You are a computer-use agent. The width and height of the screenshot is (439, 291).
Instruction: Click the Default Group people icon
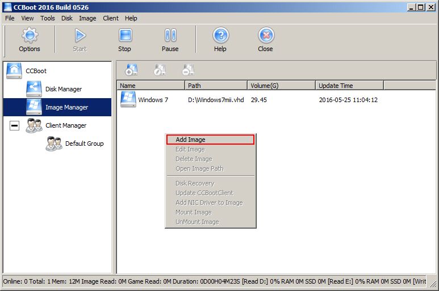click(54, 144)
